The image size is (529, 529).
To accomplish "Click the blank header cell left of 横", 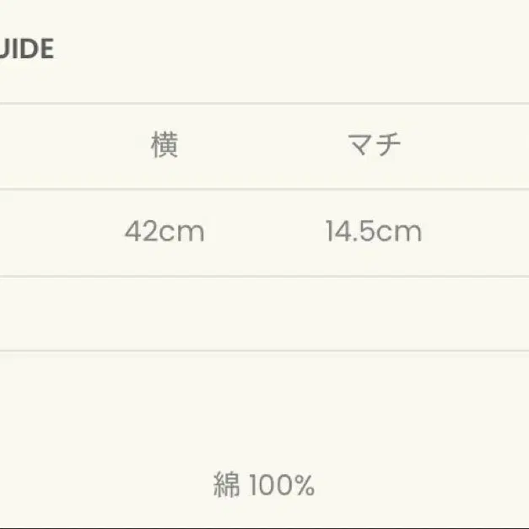I will point(42,146).
